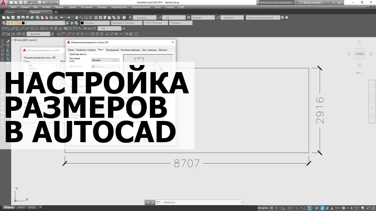
Task: Open the binoculars search icon in title bar
Action: coord(296,2)
